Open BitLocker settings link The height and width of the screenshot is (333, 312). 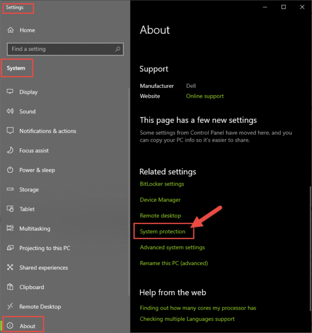click(x=162, y=184)
